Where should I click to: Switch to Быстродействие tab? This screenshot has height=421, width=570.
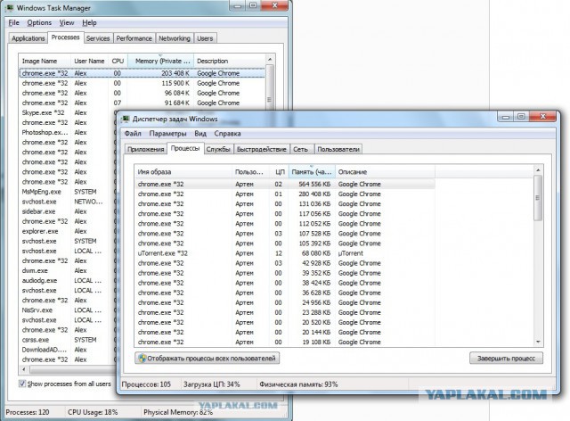(x=261, y=149)
